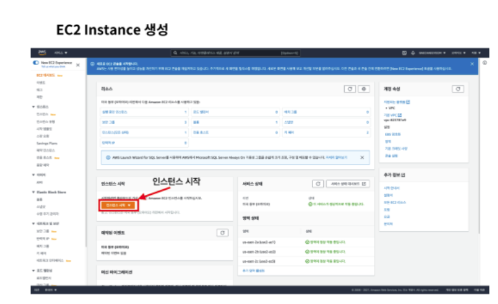Open AMI in the sidebar

coord(39,183)
